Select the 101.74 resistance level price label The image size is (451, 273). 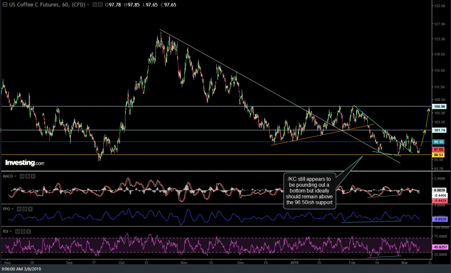[440, 130]
